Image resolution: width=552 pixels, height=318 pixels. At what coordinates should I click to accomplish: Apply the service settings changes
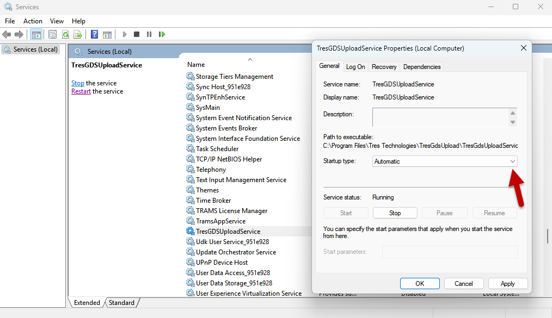click(507, 283)
